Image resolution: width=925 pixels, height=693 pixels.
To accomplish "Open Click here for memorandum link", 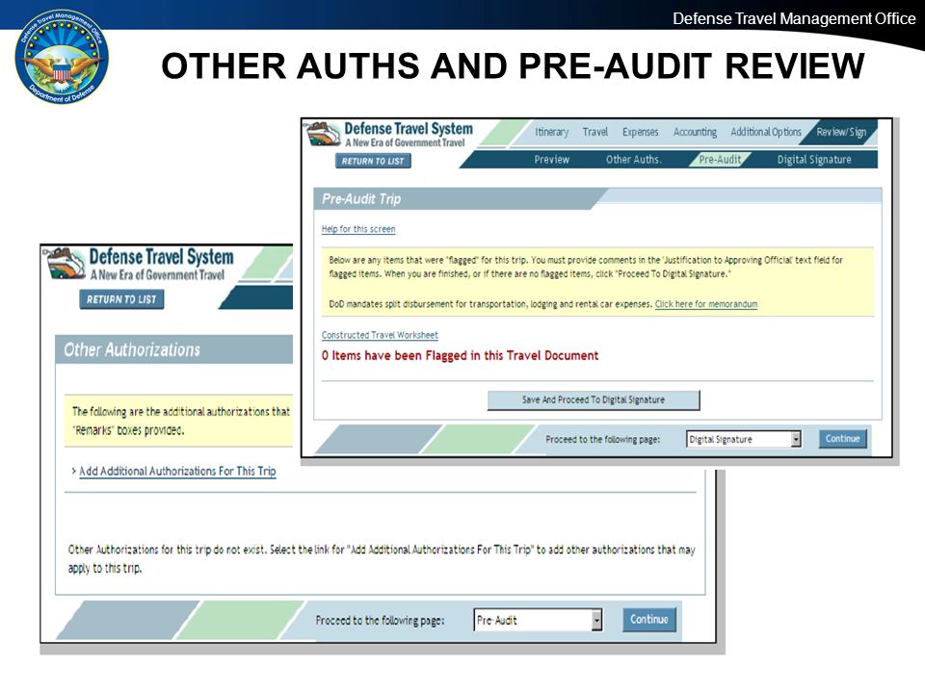I will [x=706, y=304].
